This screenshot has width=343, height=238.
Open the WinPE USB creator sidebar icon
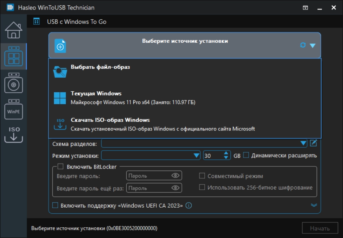pyautogui.click(x=14, y=109)
